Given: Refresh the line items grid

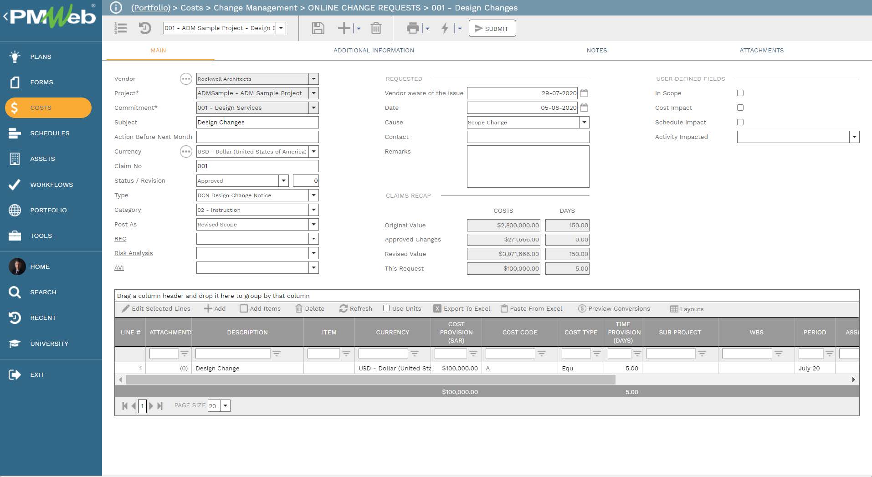Looking at the screenshot, I should tap(356, 308).
